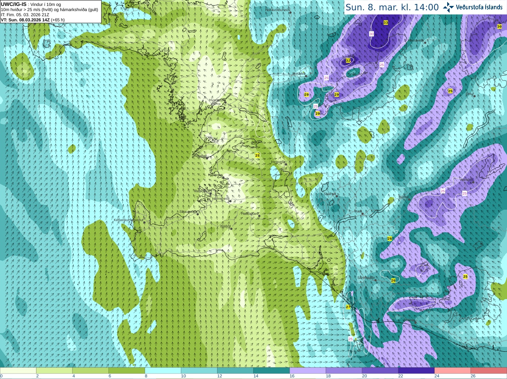This screenshot has width=507, height=379.
Task: Select the 2–4 m/s legend swatch
Action: (x=54, y=371)
